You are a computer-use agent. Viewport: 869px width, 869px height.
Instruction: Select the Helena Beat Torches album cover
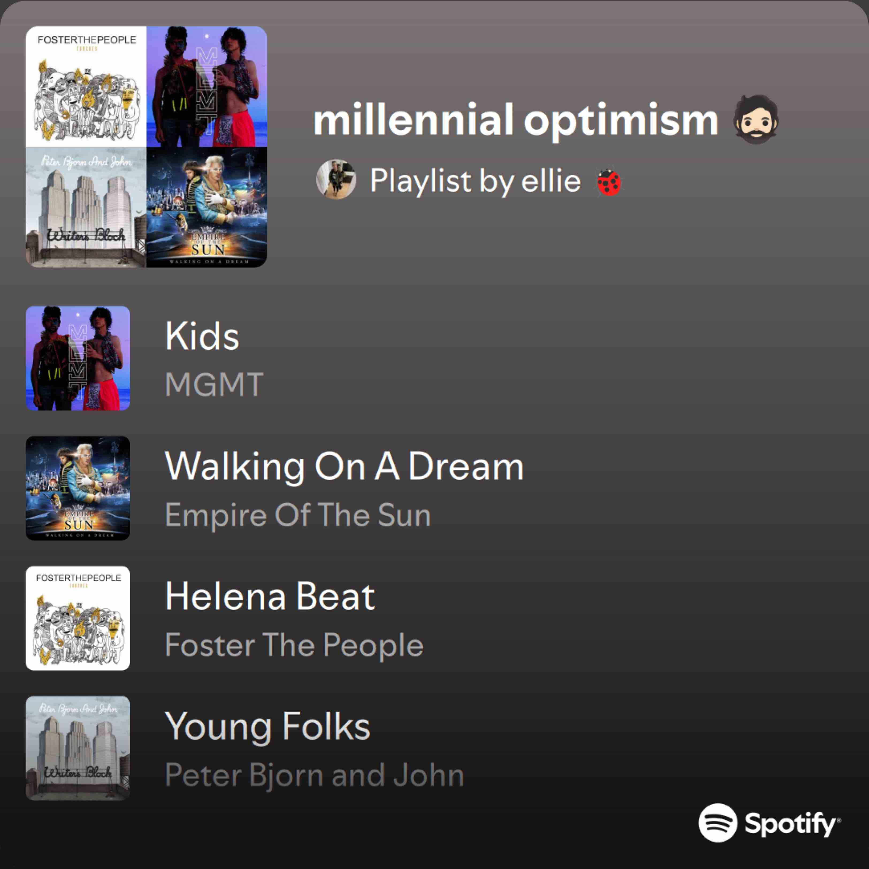pyautogui.click(x=78, y=618)
